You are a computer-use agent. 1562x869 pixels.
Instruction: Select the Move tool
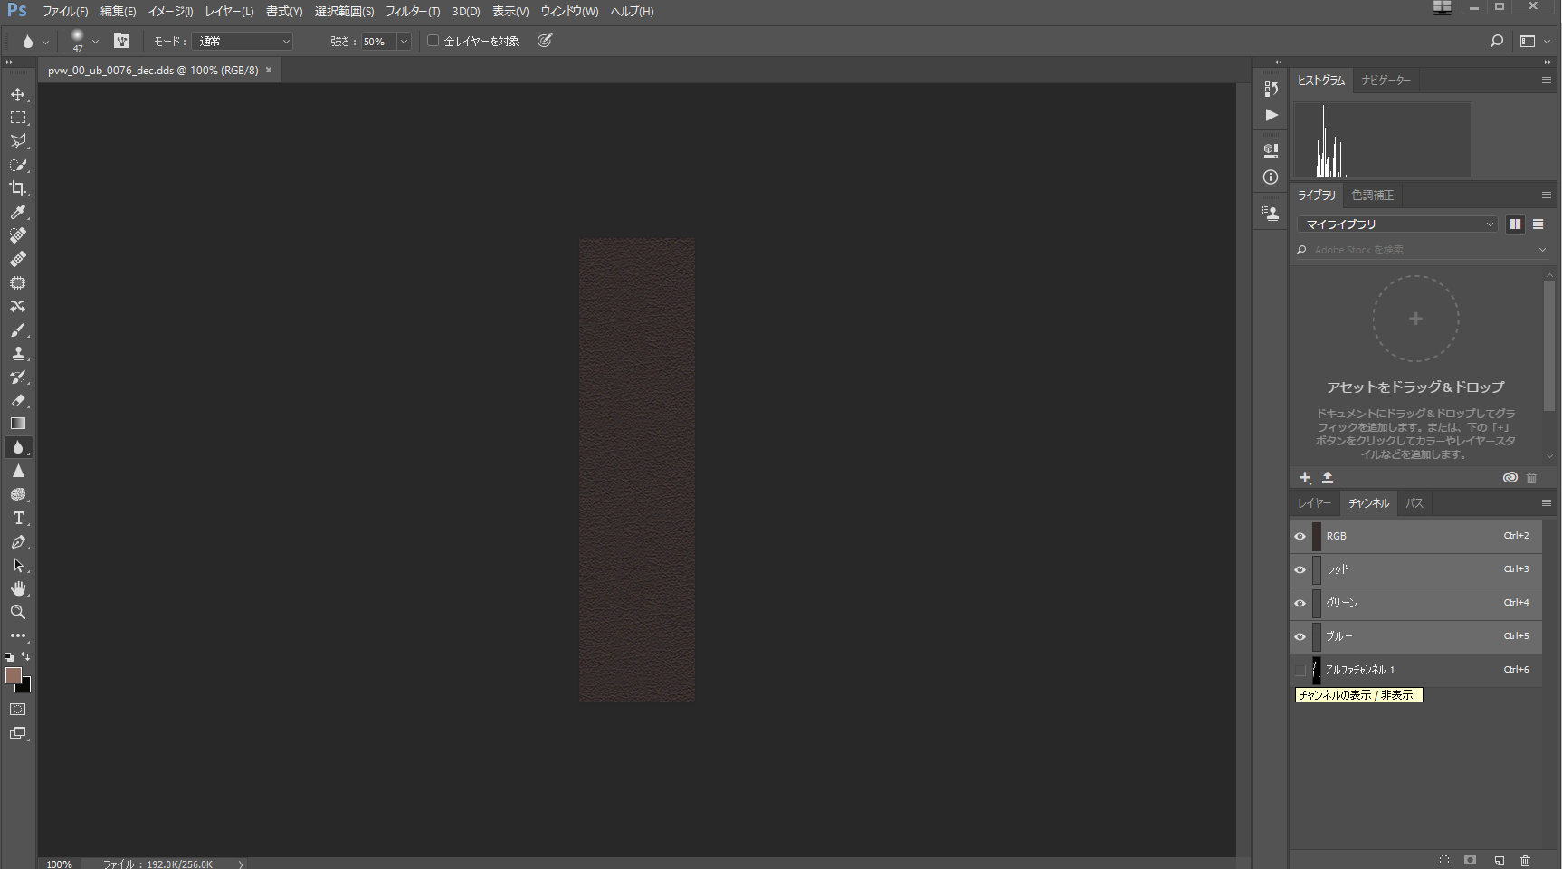[18, 95]
